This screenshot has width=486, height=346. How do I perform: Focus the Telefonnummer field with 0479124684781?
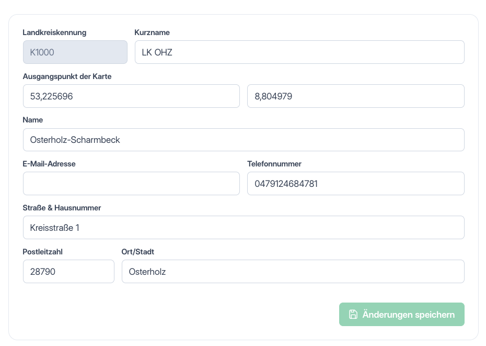coord(356,184)
